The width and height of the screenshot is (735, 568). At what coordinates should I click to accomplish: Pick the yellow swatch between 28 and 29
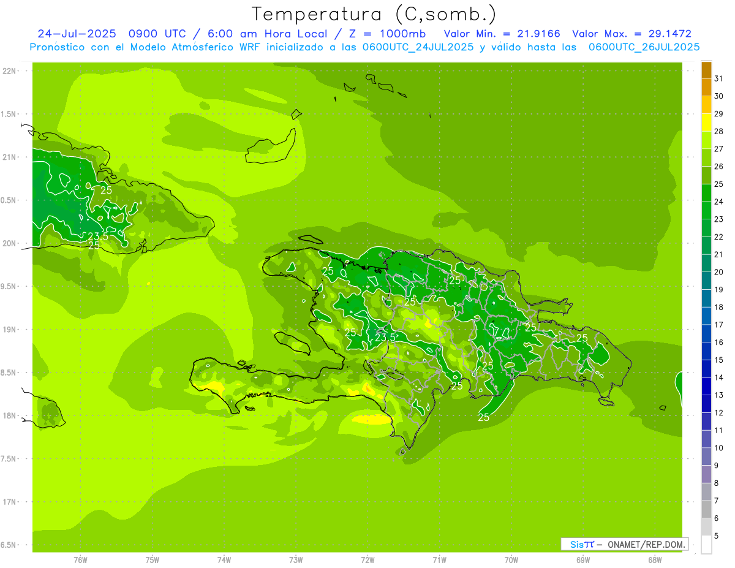(706, 123)
